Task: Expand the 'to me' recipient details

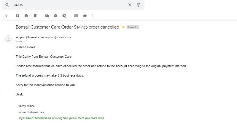Action: pyautogui.click(x=24, y=42)
